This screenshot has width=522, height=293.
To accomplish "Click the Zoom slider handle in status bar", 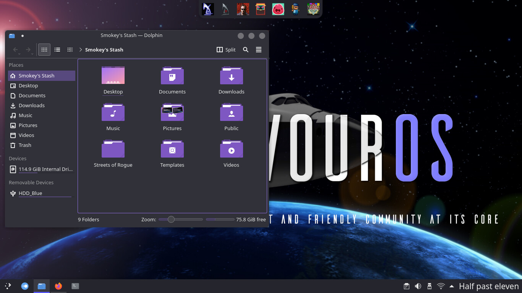I will click(x=171, y=219).
